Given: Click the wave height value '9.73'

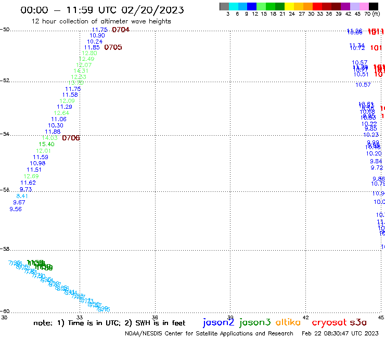Looking at the screenshot, I should 26,189.
